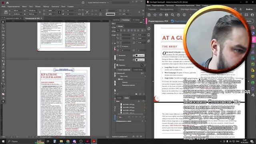Click the reference point grid in control bar
The height and width of the screenshot is (144, 256).
click(6, 12)
